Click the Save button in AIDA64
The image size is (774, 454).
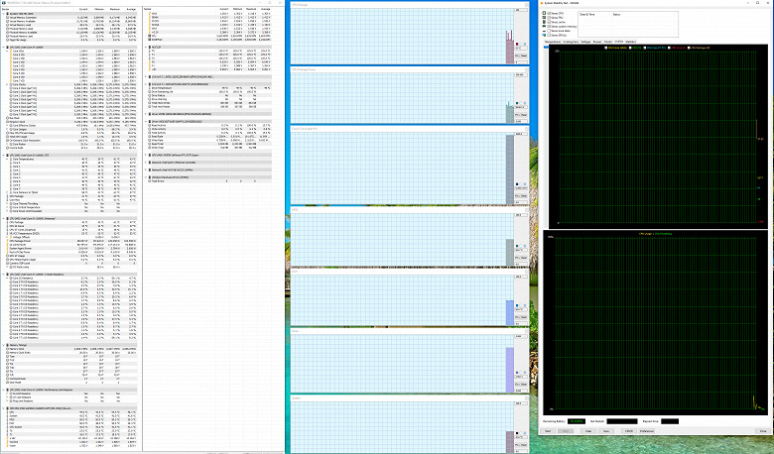[x=606, y=431]
